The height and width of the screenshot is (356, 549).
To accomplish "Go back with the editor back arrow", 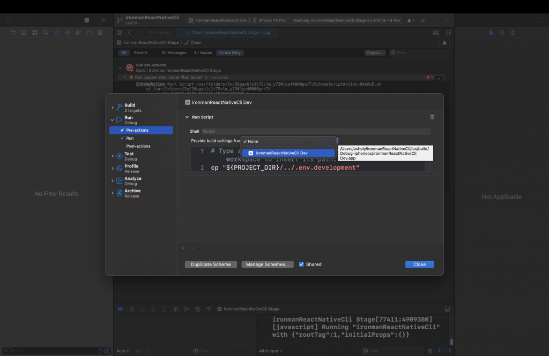I will click(130, 33).
